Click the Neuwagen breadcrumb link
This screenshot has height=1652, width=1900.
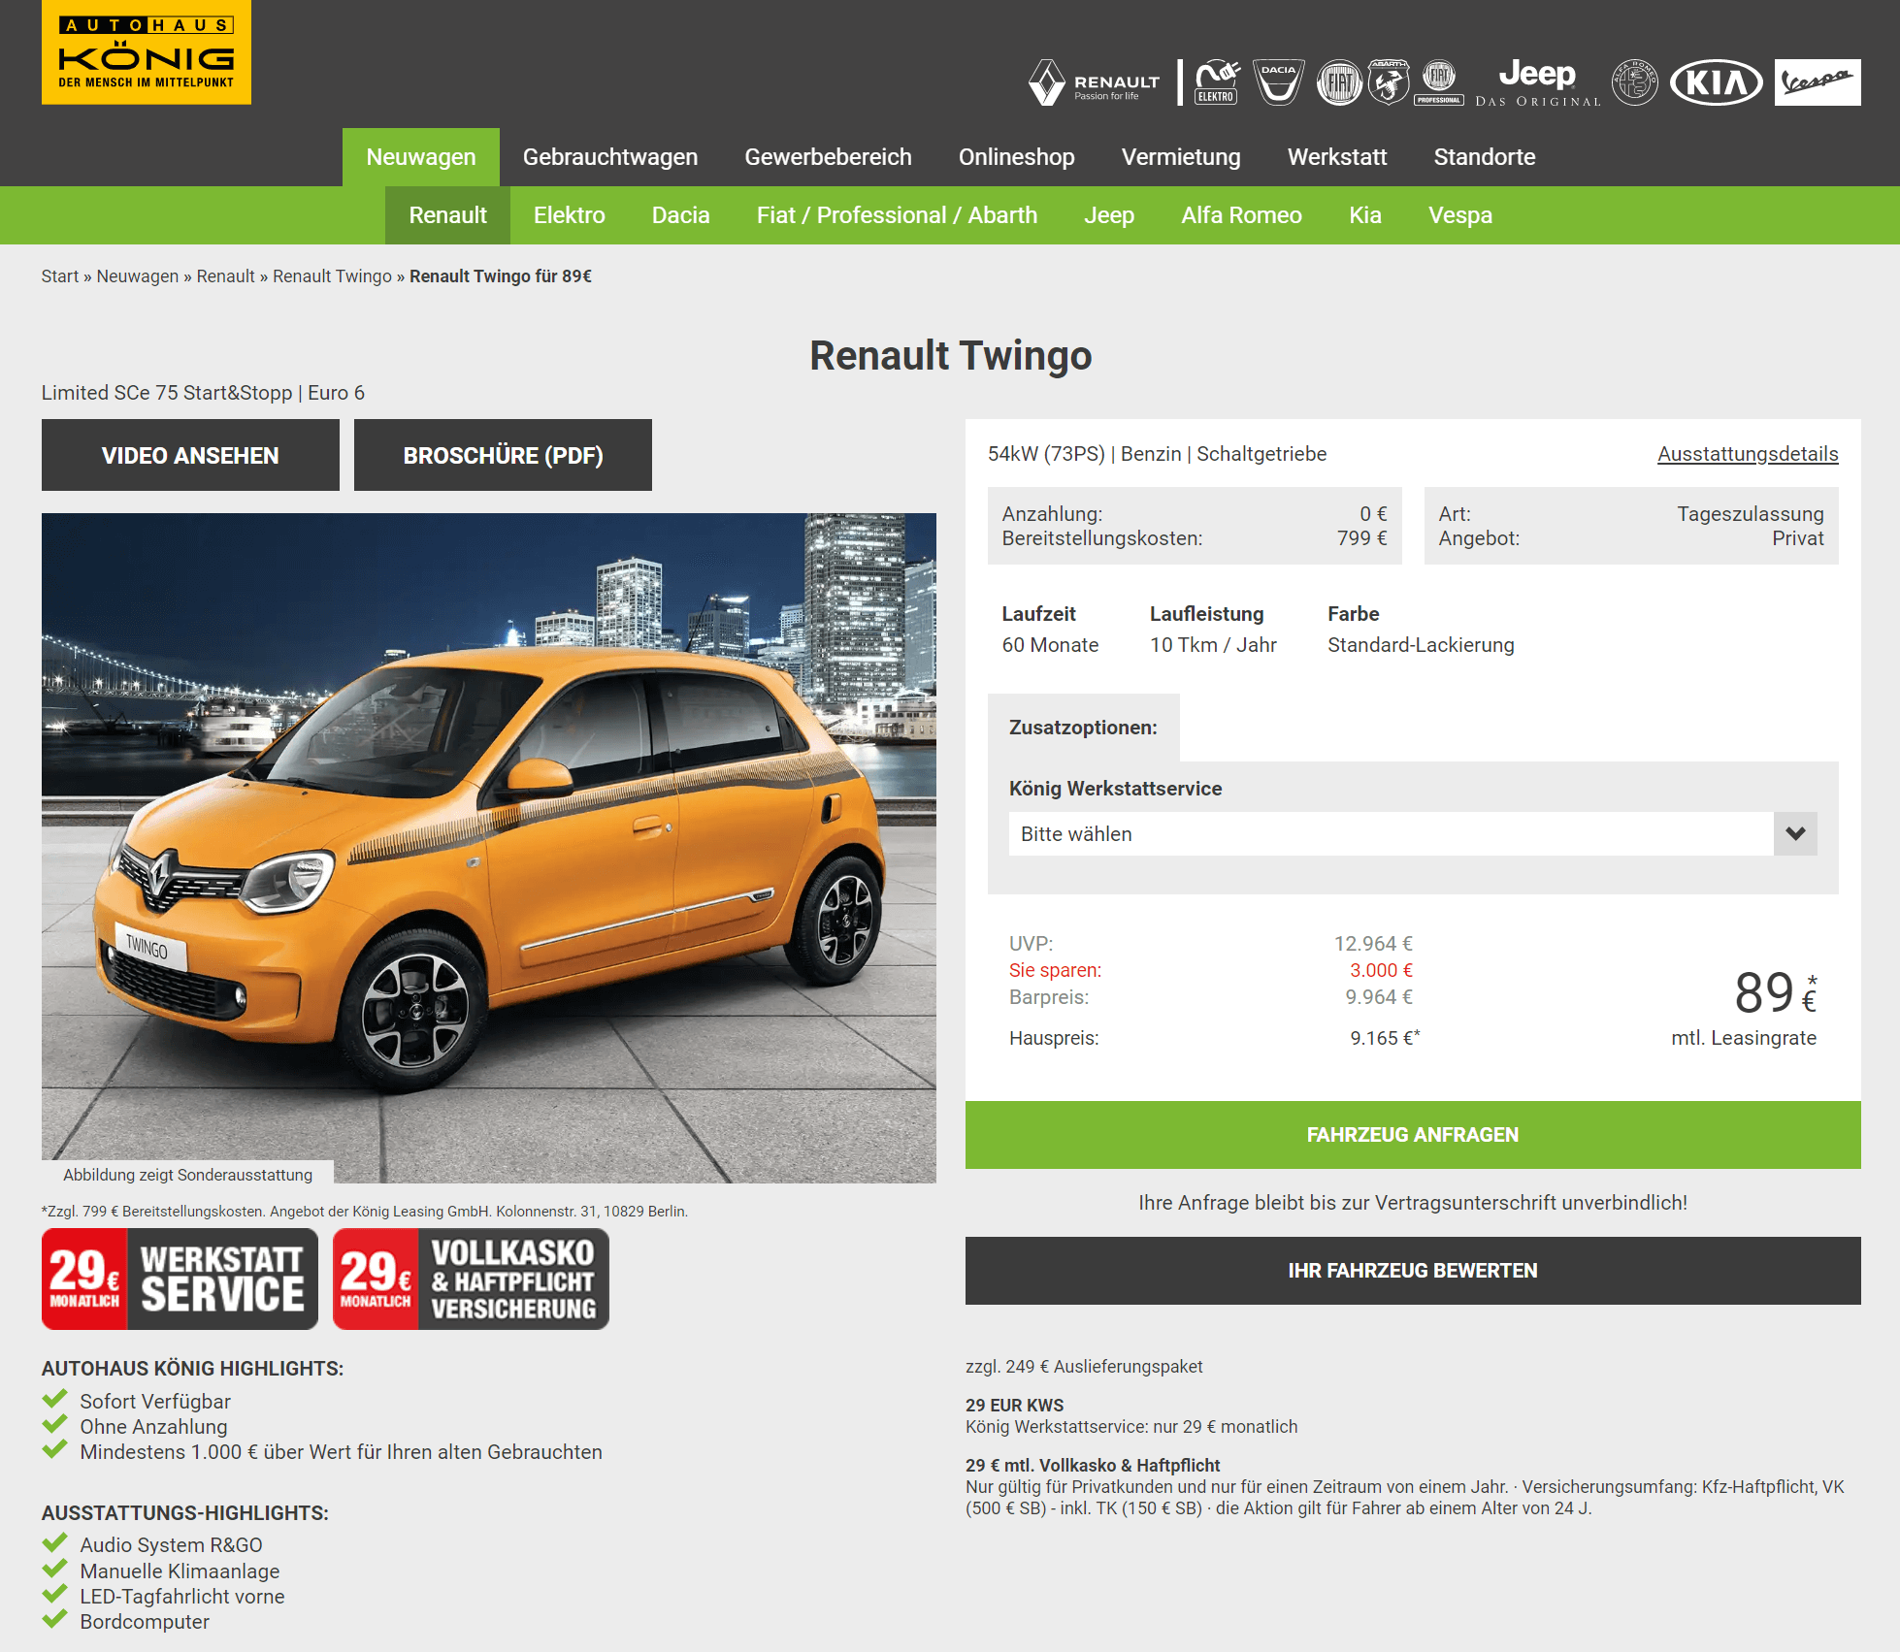click(x=138, y=276)
